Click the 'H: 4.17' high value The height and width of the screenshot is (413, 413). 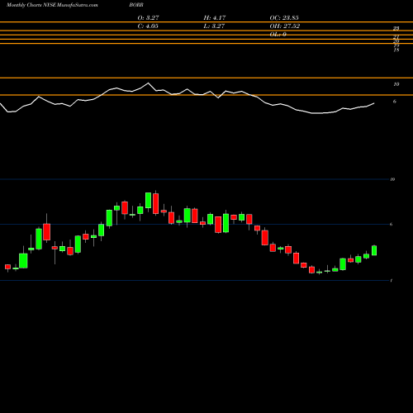(215, 18)
